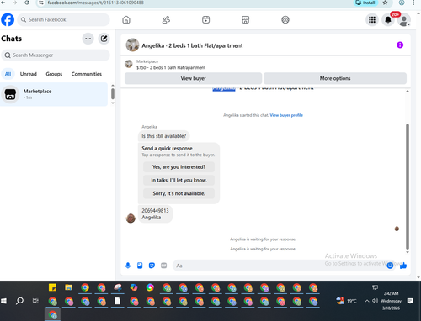Viewport: 421px width, 321px height.
Task: Click the conversation scrollbar up arrow
Action: [408, 92]
